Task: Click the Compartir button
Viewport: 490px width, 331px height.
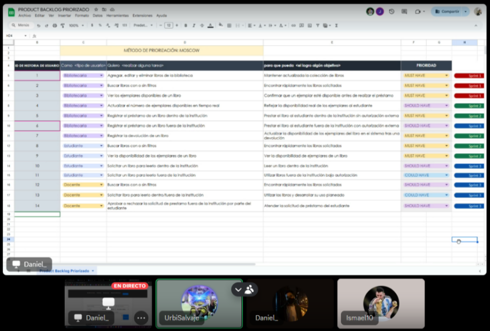Action: tap(446, 12)
